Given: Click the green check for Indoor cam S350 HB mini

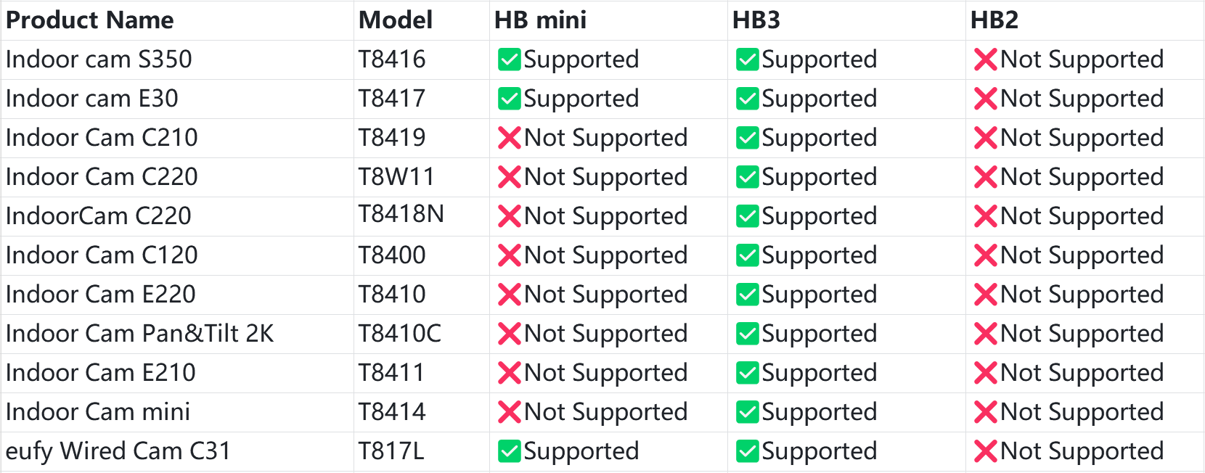Looking at the screenshot, I should [510, 59].
